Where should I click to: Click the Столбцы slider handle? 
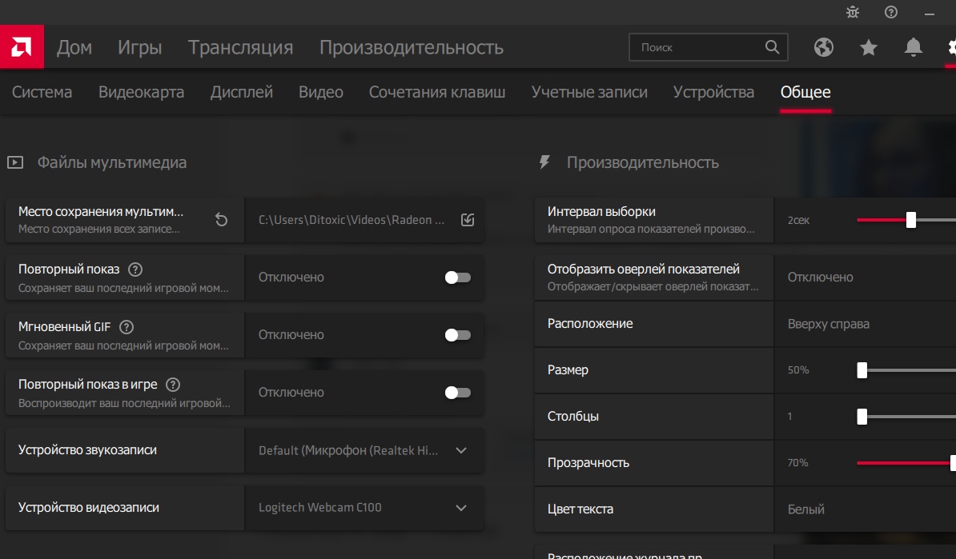862,417
